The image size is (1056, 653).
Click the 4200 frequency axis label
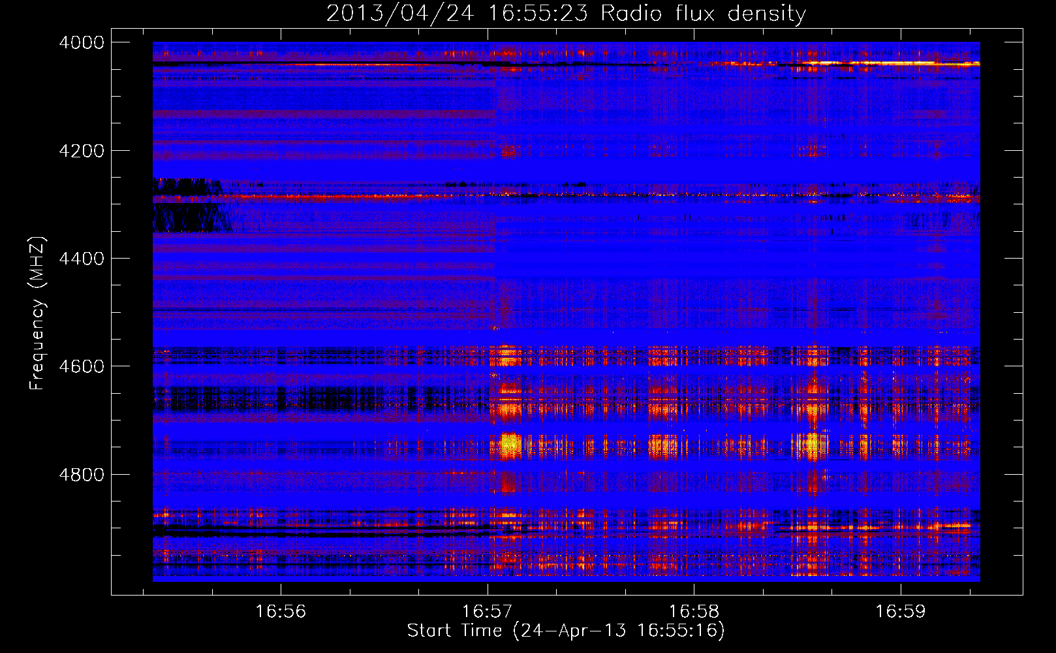point(82,151)
